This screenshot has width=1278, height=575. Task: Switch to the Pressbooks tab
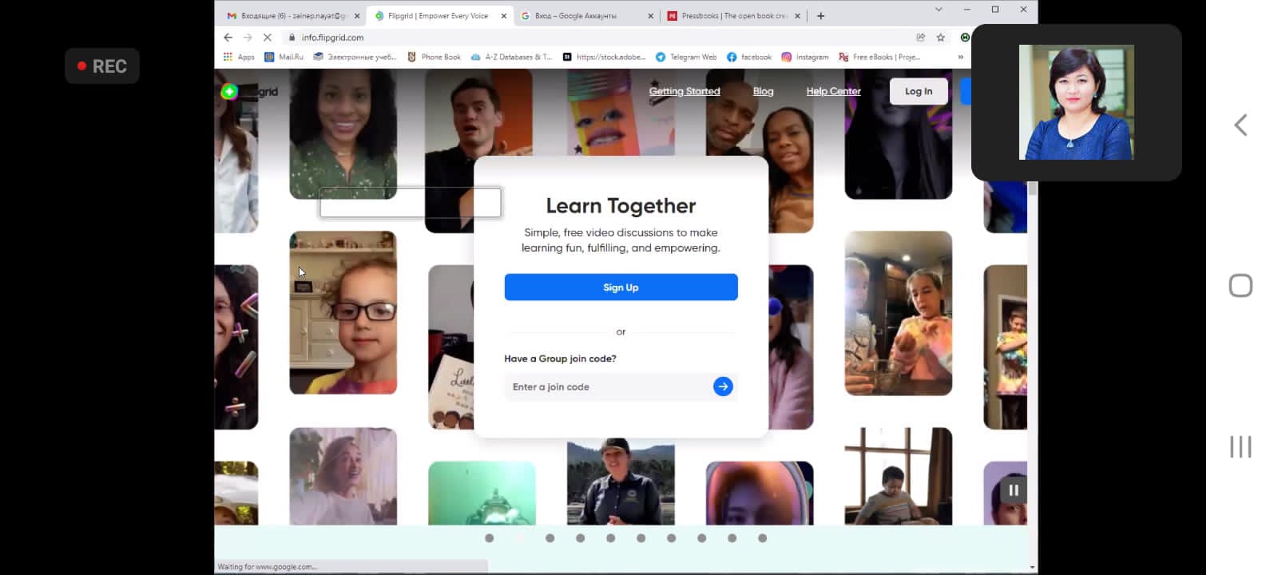coord(732,16)
